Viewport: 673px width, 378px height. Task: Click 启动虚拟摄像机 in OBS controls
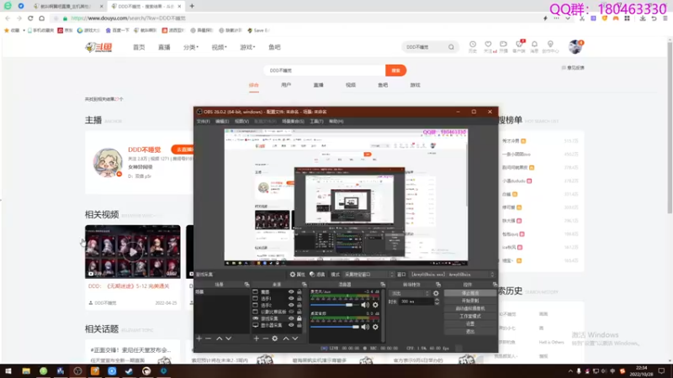coord(470,308)
